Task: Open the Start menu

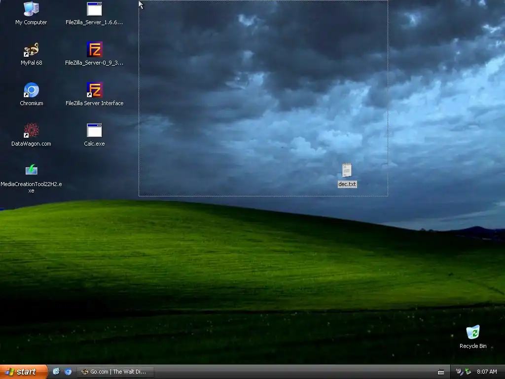Action: tap(24, 372)
